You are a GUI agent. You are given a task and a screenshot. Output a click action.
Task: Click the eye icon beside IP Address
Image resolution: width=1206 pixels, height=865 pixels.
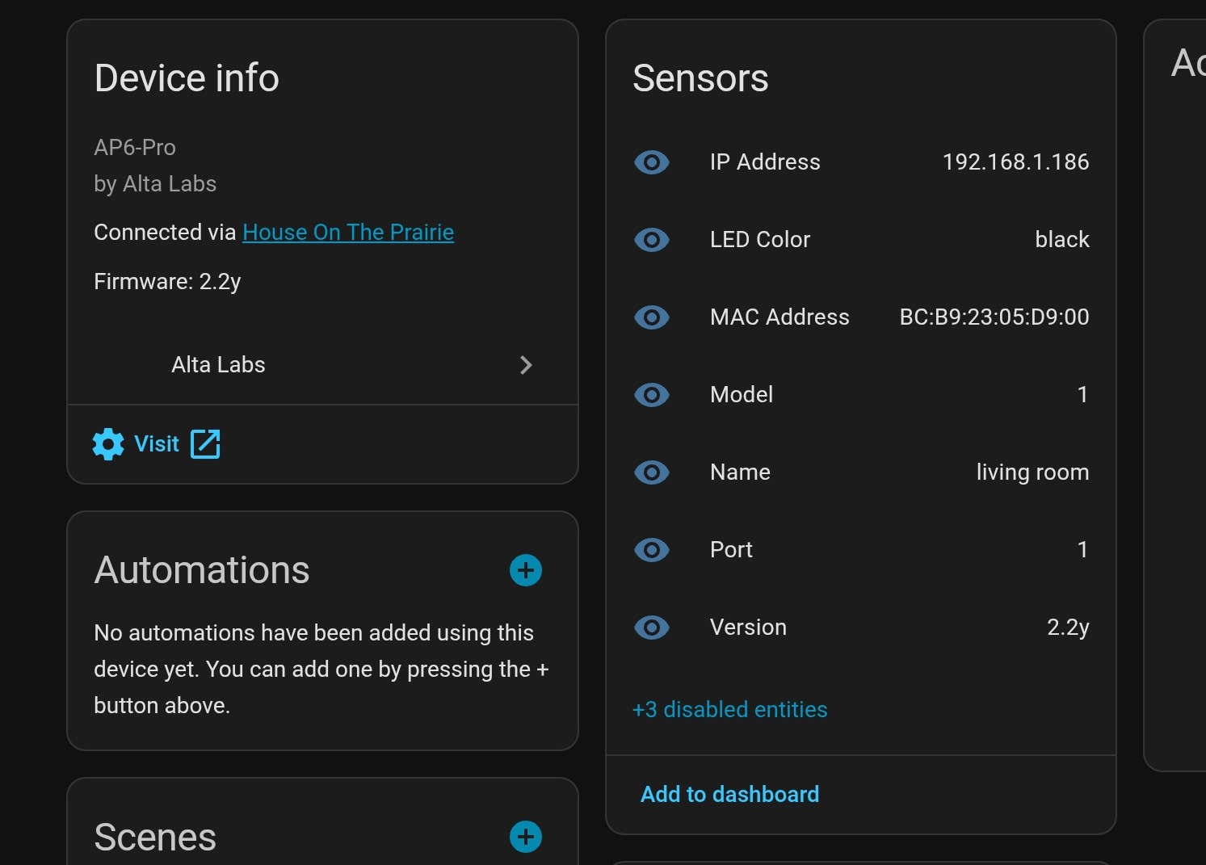(x=651, y=162)
